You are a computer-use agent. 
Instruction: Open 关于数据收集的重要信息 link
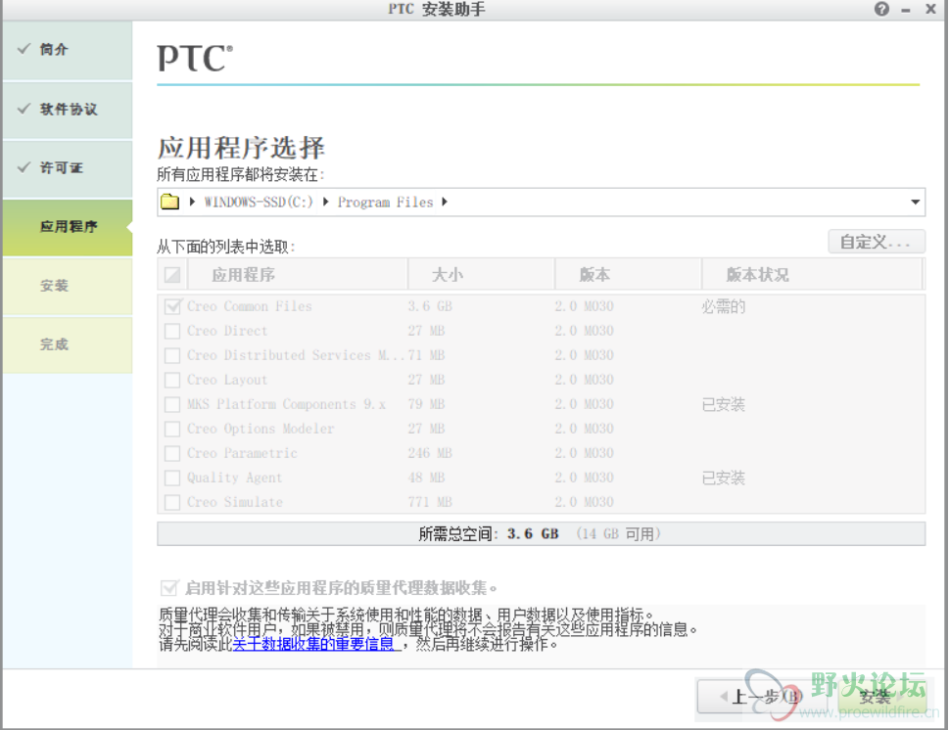click(313, 645)
